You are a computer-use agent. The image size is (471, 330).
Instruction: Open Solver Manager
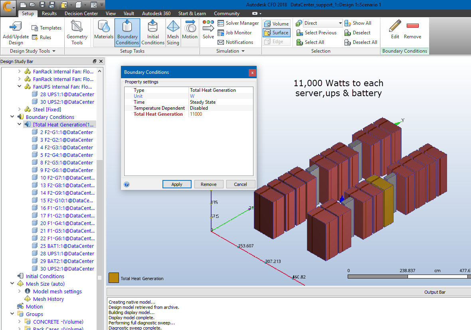[x=238, y=23]
